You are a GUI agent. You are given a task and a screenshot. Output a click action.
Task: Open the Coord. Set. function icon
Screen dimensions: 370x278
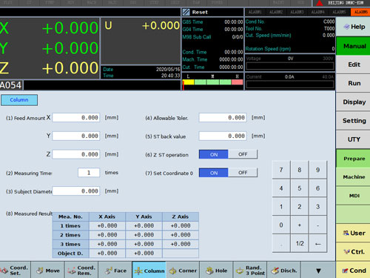click(x=15, y=270)
